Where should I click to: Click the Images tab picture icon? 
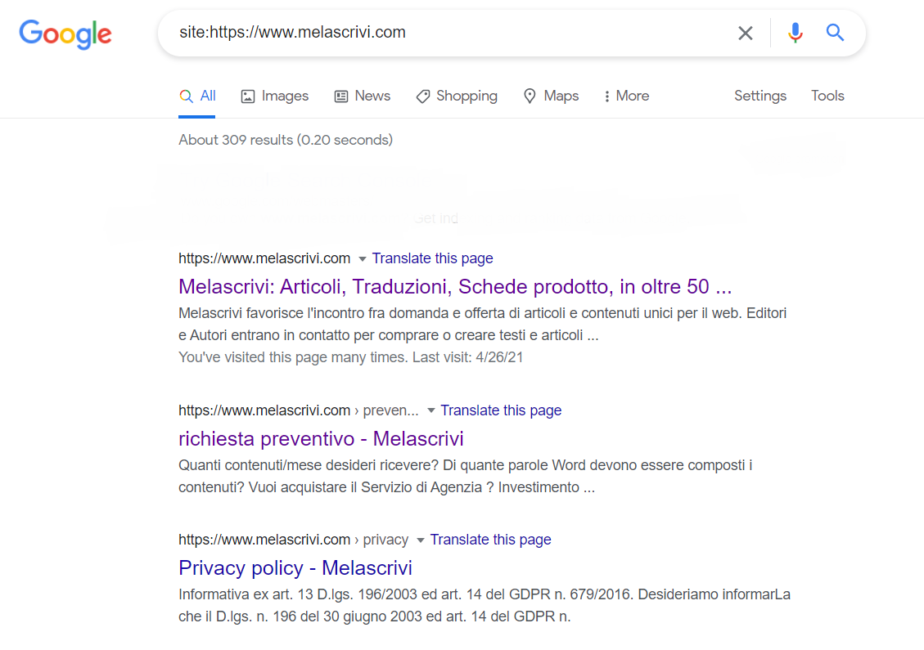tap(247, 96)
